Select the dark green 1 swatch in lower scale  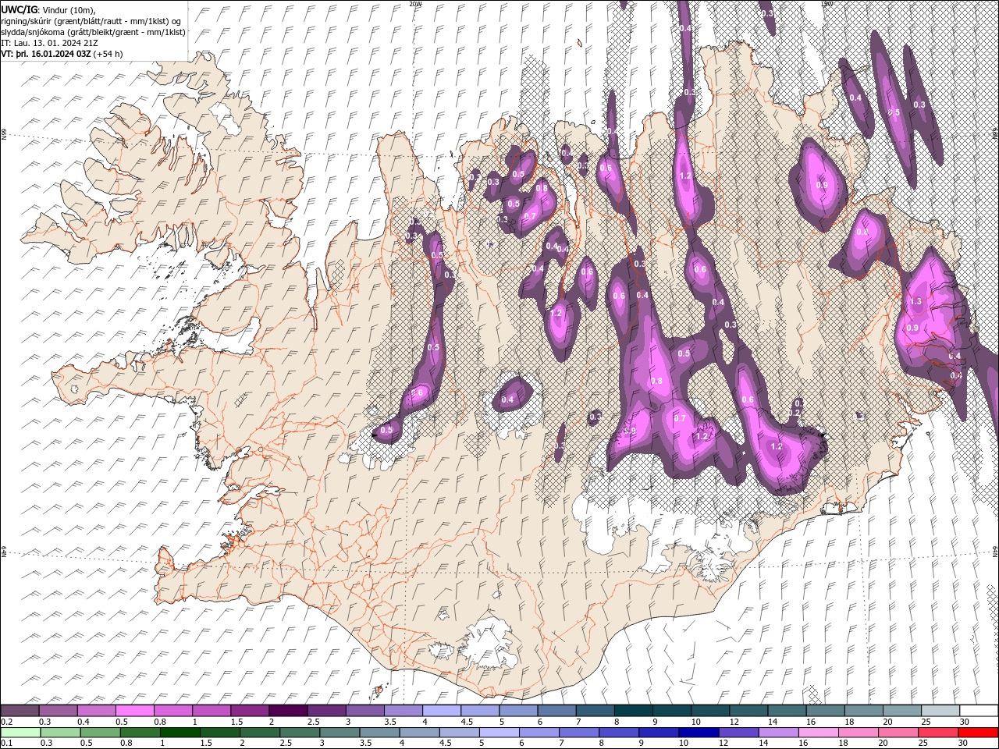click(x=180, y=733)
